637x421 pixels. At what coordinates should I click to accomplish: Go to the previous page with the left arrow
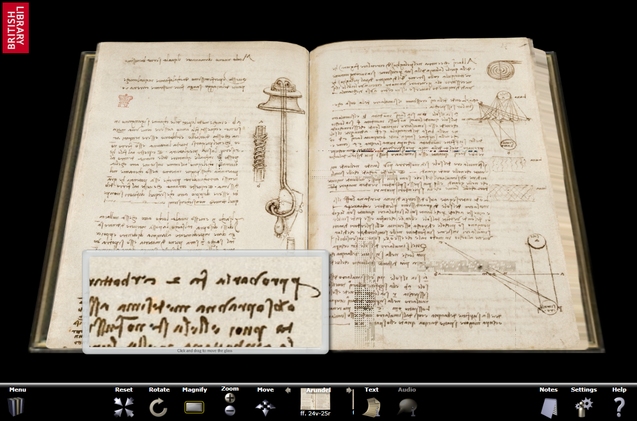tap(288, 390)
